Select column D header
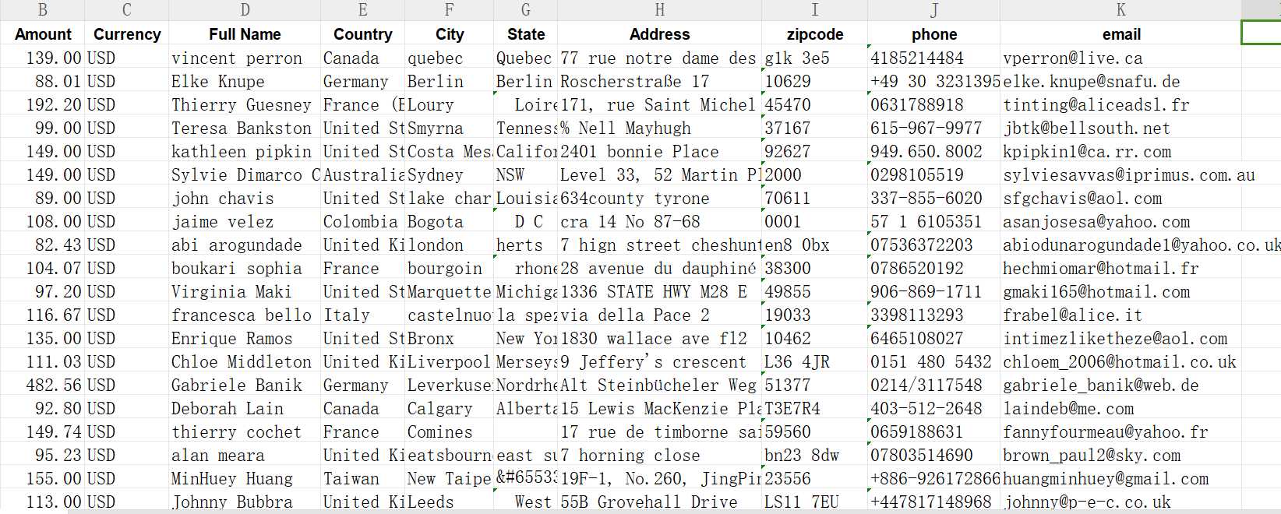The image size is (1281, 514). pyautogui.click(x=245, y=10)
